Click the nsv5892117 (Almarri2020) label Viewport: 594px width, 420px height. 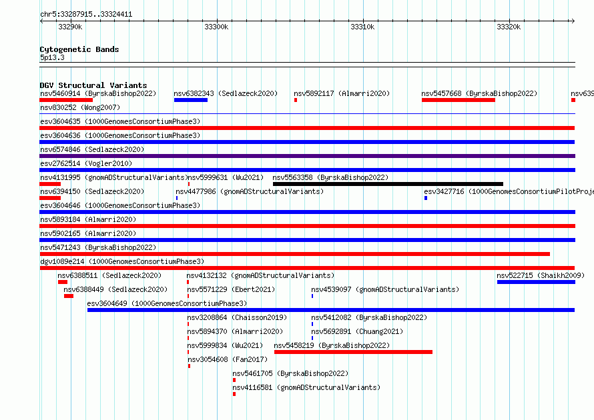tap(342, 93)
